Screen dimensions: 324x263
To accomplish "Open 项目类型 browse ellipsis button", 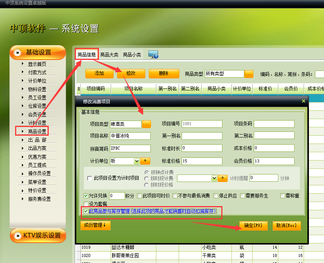I will (146, 124).
